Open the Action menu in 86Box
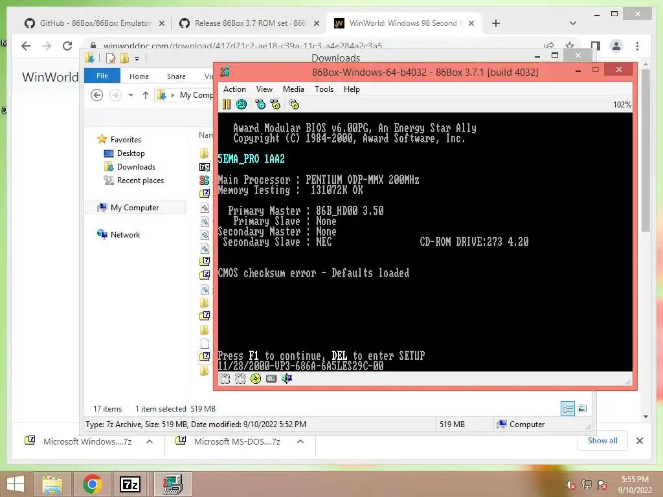Screen dimensions: 663x497 point(234,89)
